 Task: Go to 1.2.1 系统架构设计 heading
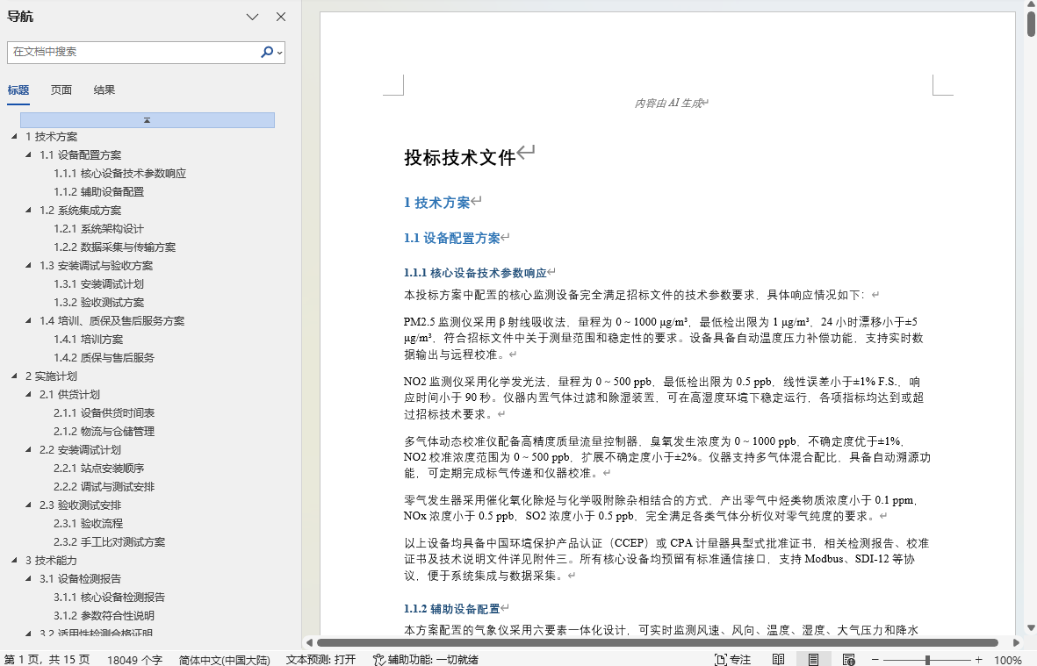pos(98,229)
